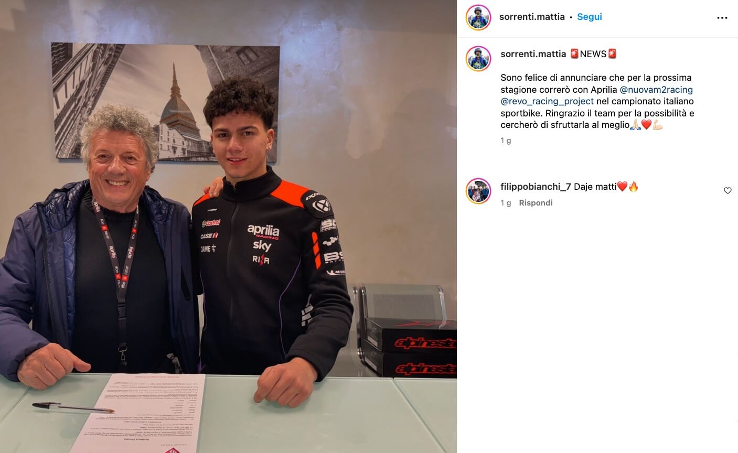The height and width of the screenshot is (453, 738).
Task: Open the @revo_racing_project mention
Action: pos(547,101)
